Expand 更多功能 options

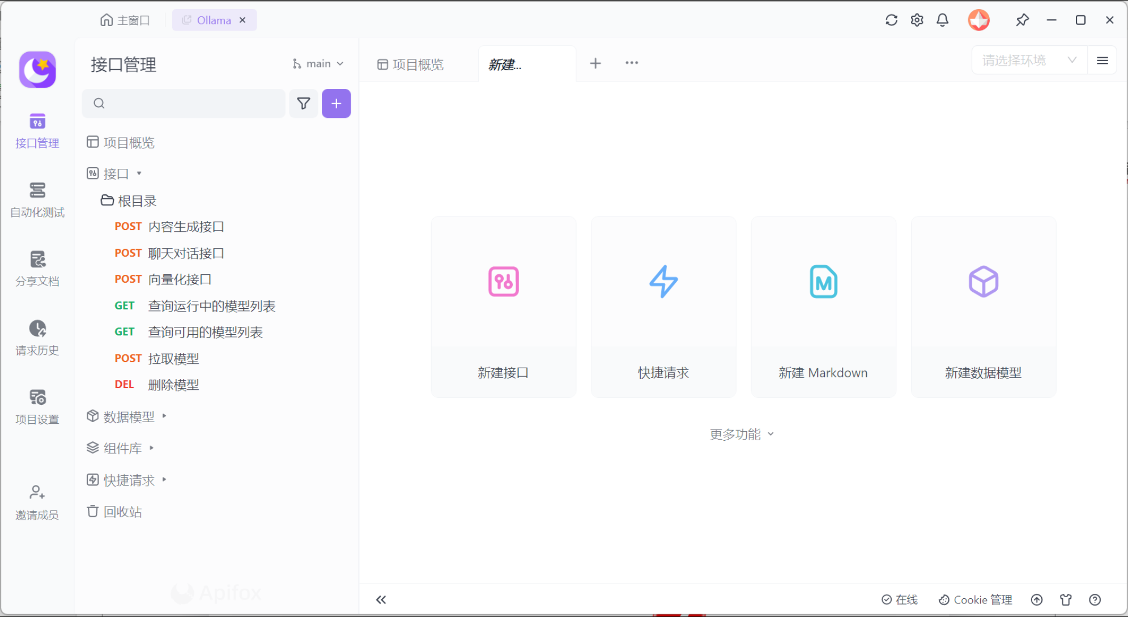point(742,435)
